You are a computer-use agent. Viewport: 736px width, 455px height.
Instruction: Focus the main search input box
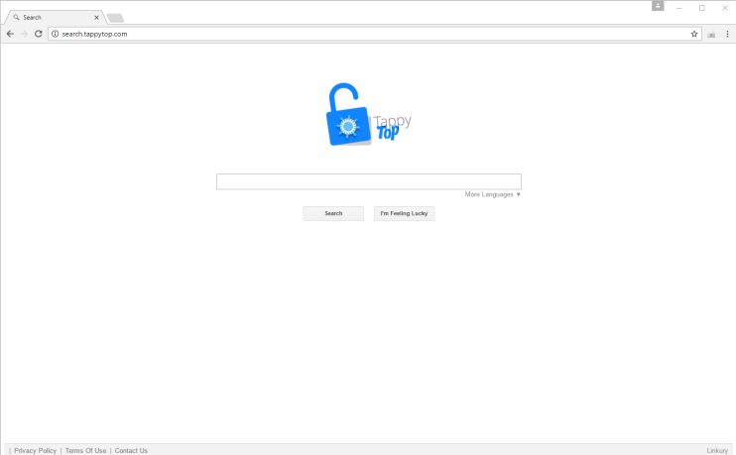[x=368, y=181]
